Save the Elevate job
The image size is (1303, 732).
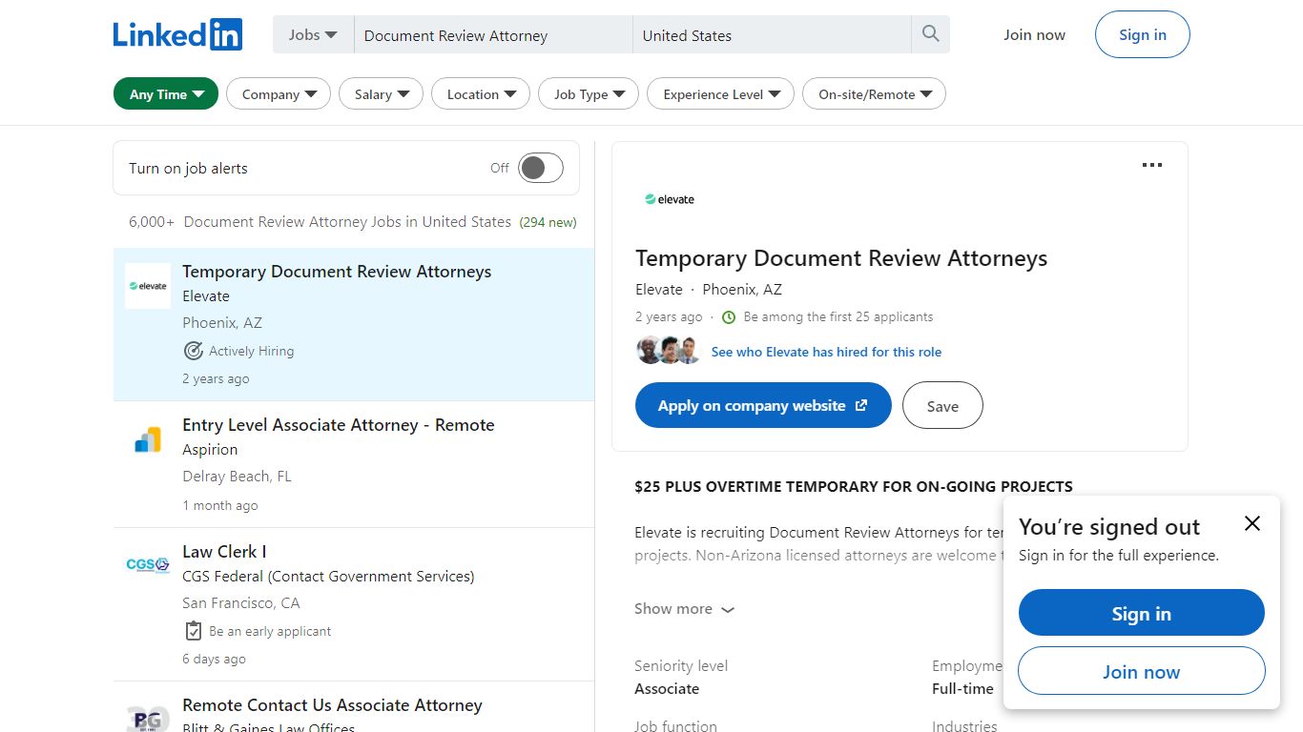tap(942, 405)
